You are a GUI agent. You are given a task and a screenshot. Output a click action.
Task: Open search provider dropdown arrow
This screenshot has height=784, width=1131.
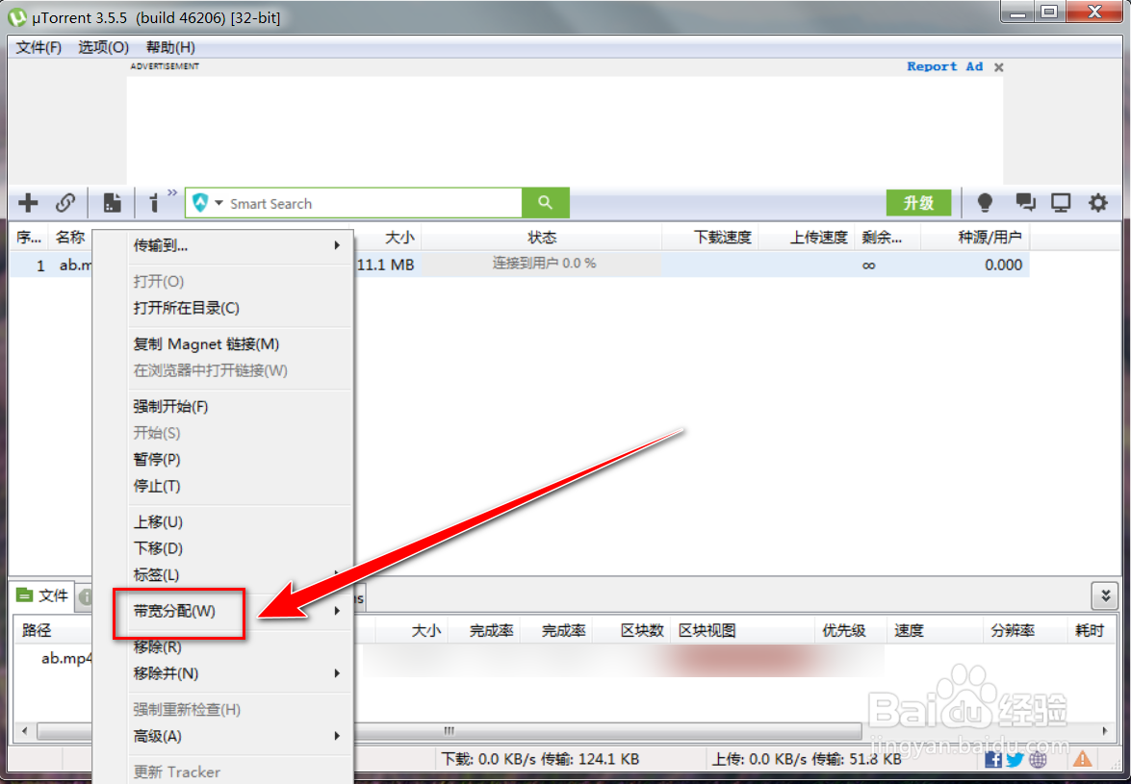tap(219, 203)
